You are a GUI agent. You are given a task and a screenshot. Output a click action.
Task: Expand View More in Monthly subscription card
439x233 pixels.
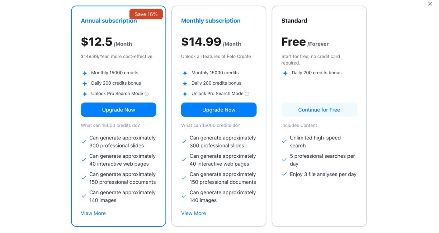tap(193, 213)
